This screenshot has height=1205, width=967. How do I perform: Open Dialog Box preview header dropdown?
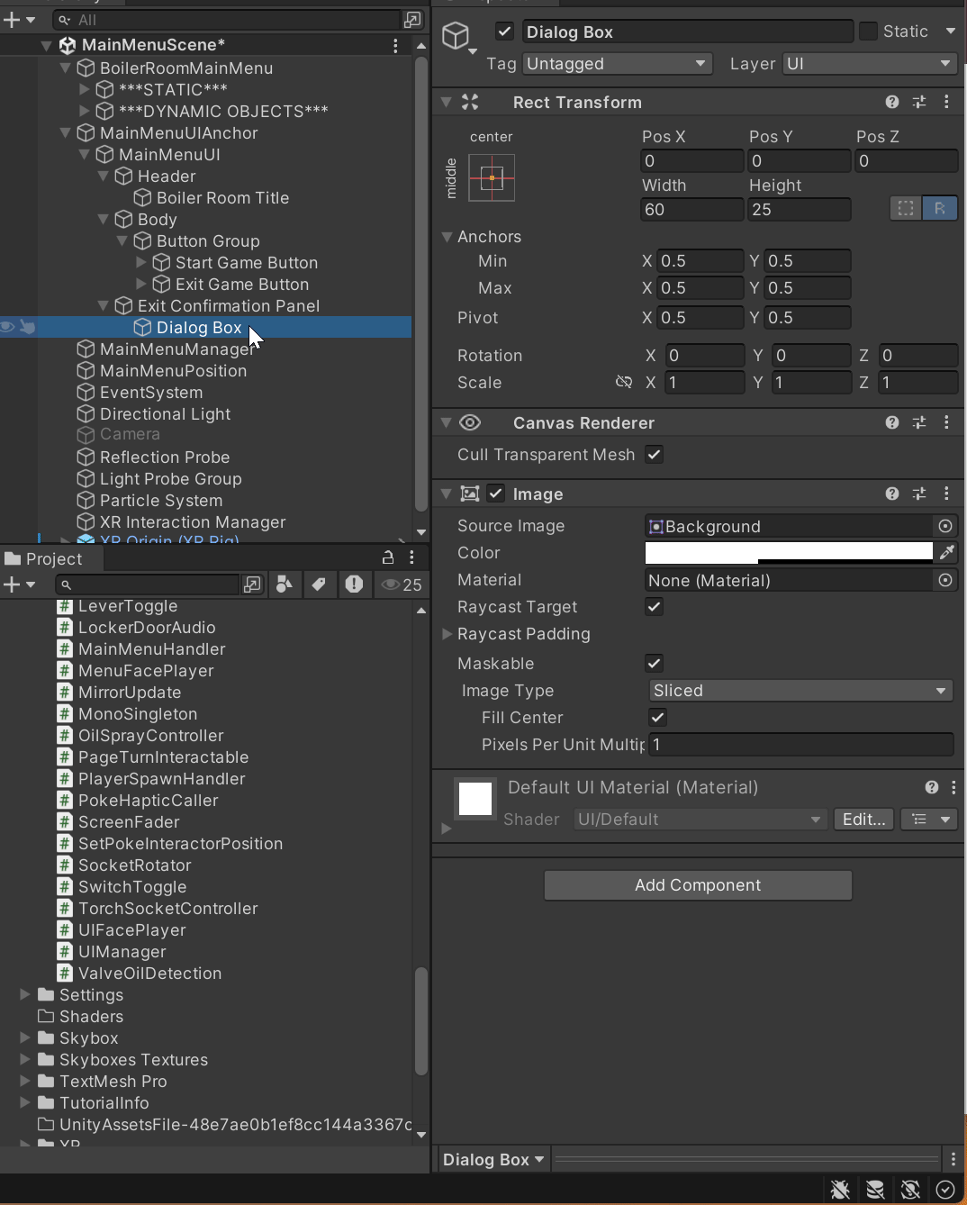pos(493,1159)
